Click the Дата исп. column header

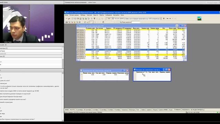[136, 28]
